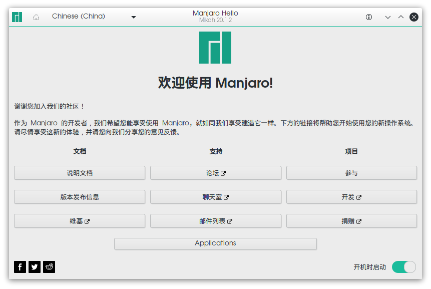
Task: Switch off launch at startup
Action: coord(403,267)
